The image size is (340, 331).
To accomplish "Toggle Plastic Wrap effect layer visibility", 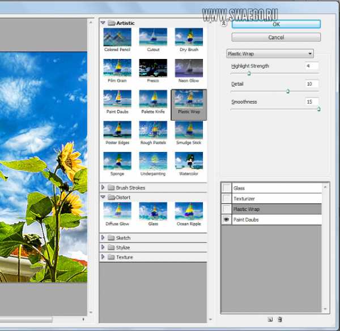I will [x=226, y=209].
